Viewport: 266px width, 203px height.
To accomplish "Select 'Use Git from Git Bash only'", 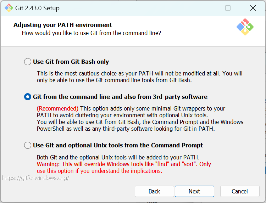I will 28,62.
